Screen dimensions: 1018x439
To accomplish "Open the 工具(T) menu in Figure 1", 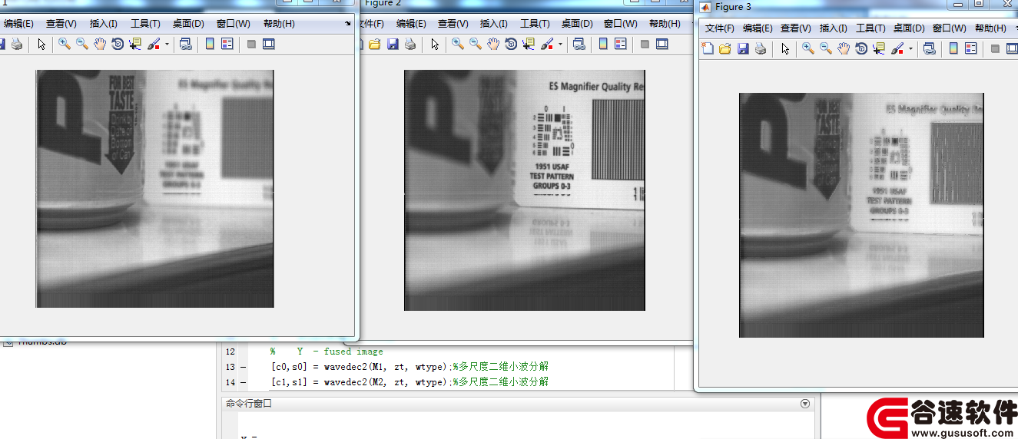I will coord(145,24).
